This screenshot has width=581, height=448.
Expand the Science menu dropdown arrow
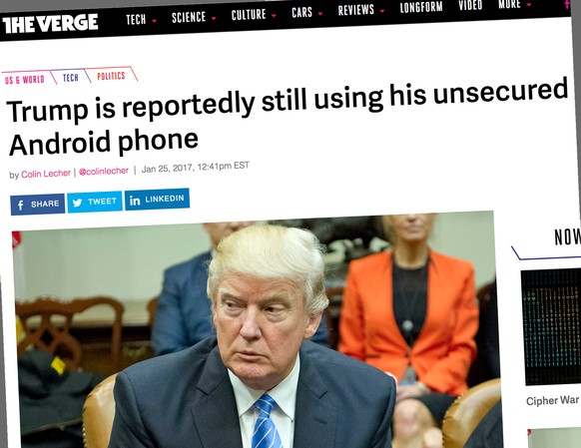[x=214, y=18]
